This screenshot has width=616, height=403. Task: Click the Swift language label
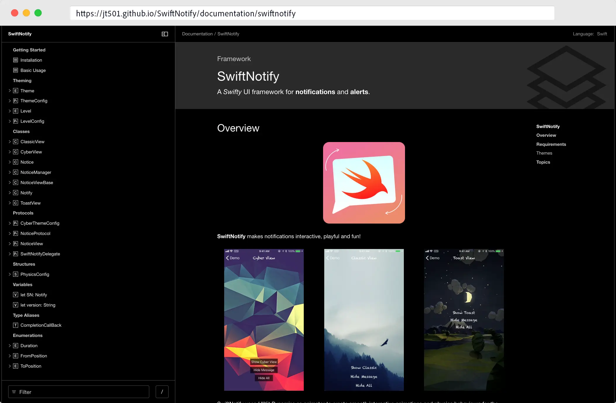[602, 34]
